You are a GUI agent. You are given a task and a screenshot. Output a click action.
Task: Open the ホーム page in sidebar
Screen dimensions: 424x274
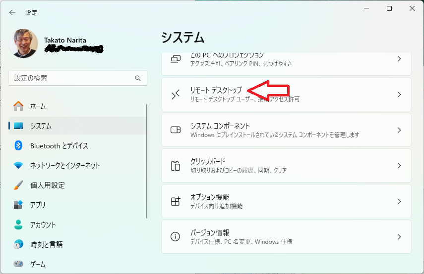(38, 106)
